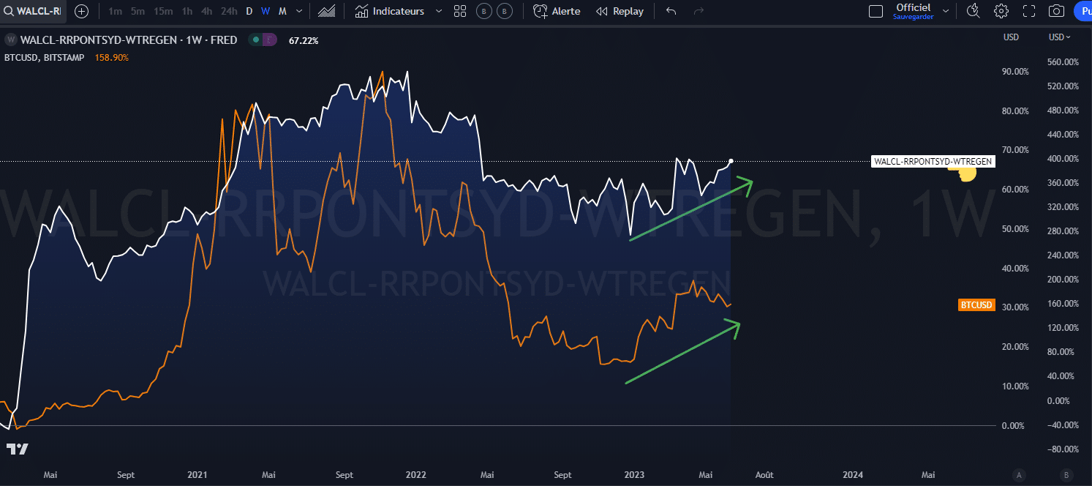
Task: Take a snapshot with camera icon
Action: point(1056,11)
